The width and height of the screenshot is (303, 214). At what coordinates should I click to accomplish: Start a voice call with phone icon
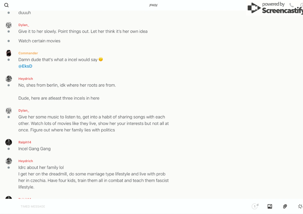pyautogui.click(x=291, y=5)
